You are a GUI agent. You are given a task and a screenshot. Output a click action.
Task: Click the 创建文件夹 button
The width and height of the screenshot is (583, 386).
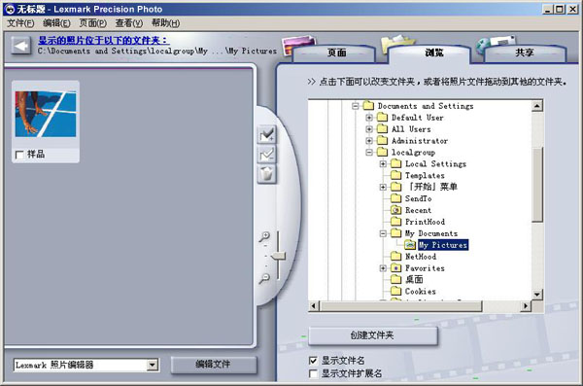tap(373, 335)
